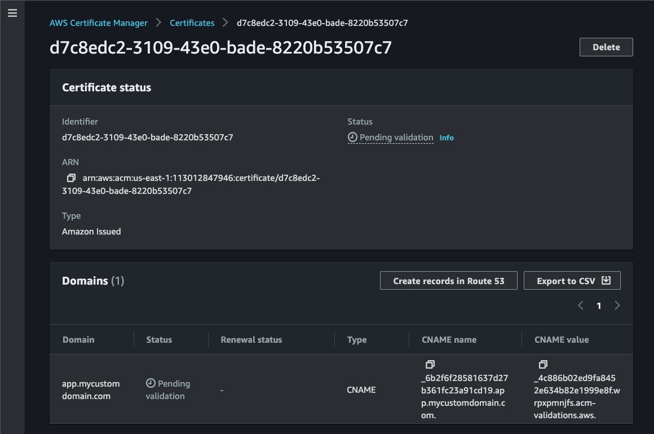This screenshot has height=434, width=654.
Task: Click the Type column header
Action: point(357,340)
